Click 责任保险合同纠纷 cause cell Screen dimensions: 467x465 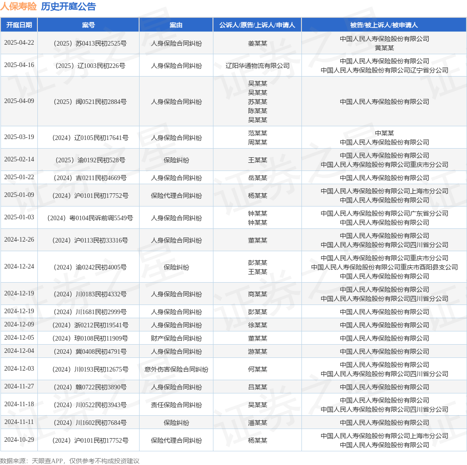pos(176,405)
